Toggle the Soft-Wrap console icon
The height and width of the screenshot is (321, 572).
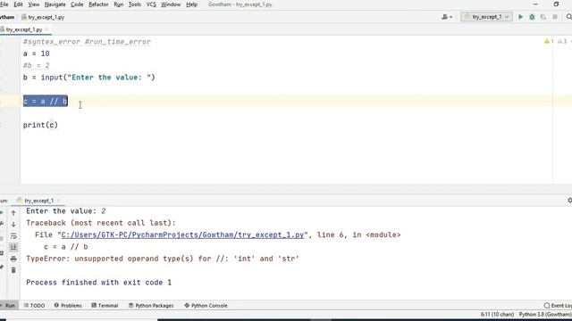(13, 235)
